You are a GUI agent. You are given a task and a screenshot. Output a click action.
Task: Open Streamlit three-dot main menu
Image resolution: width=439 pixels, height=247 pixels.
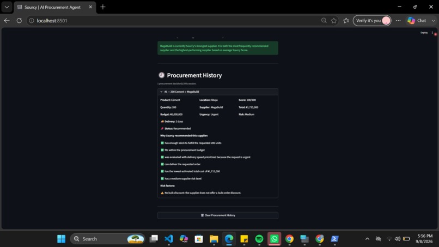coord(432,33)
